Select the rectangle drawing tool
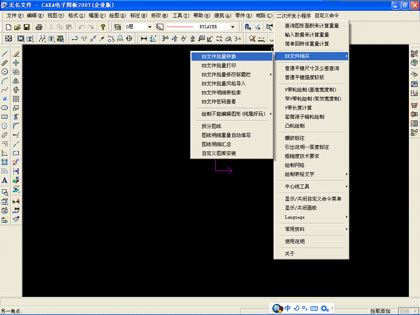This screenshot has height=315, width=420. (5, 117)
